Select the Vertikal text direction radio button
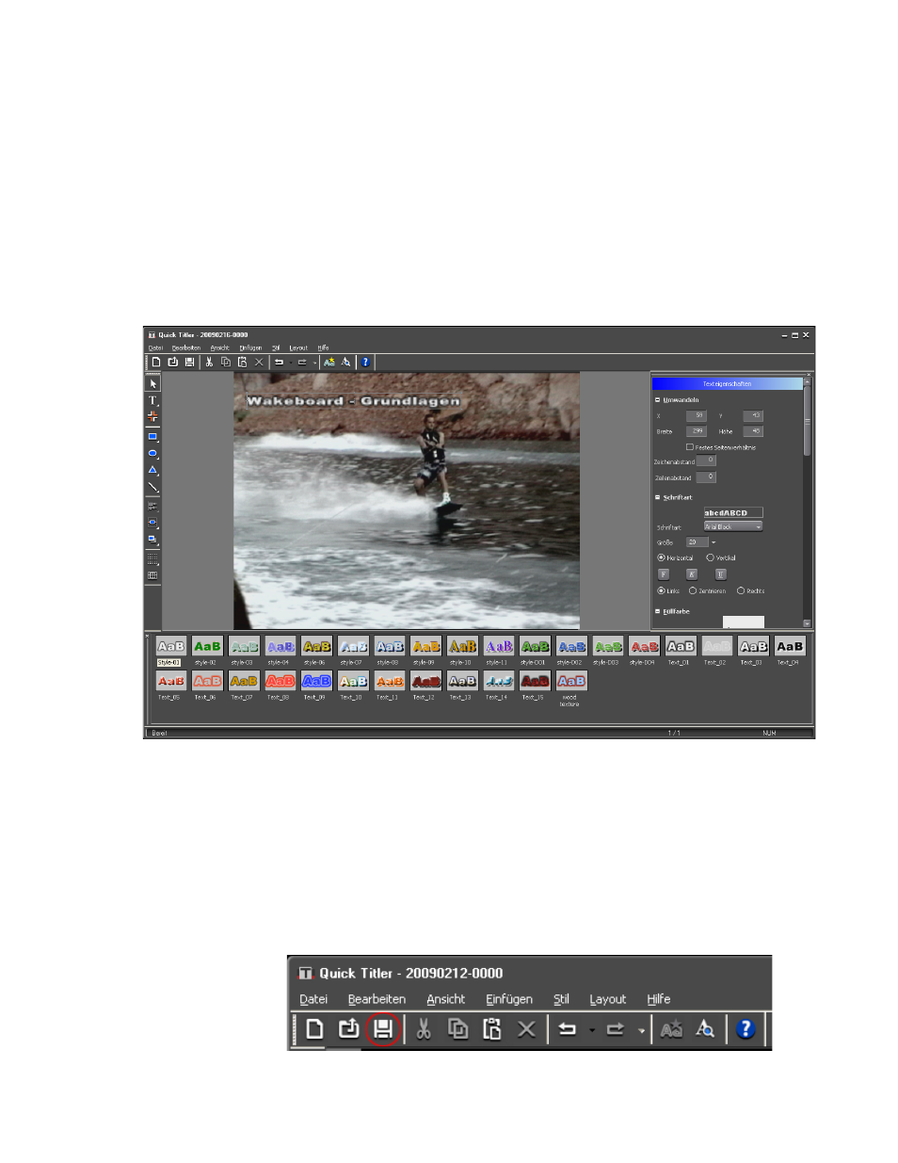 pos(710,557)
